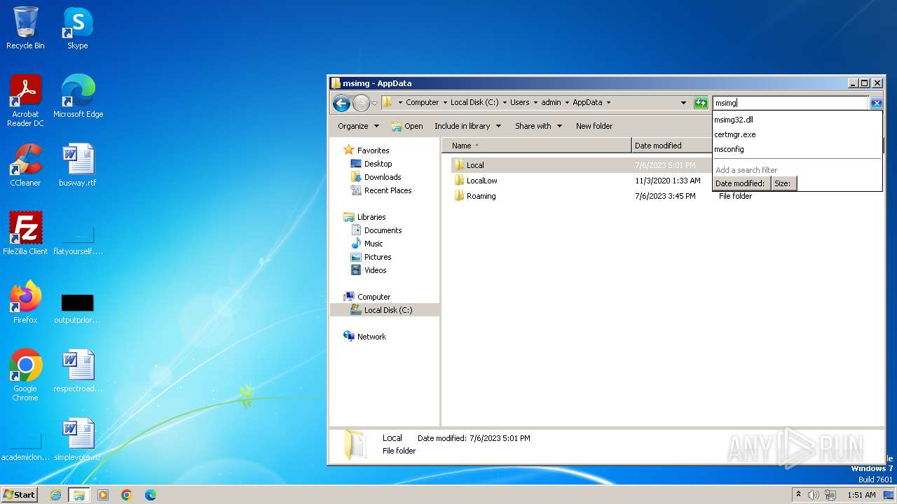Open Recent Places in the navigation pane

pyautogui.click(x=388, y=190)
